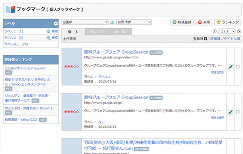Click 登録数ランキング panel header
The width and height of the screenshot is (243, 154).
coord(31,60)
